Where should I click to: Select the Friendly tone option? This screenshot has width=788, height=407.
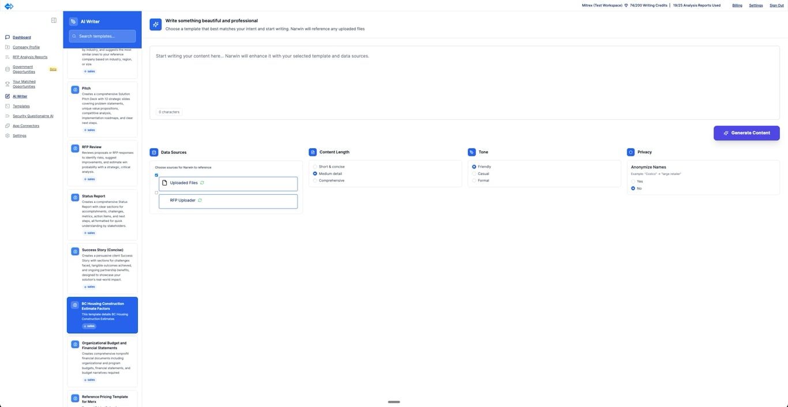[x=474, y=167]
